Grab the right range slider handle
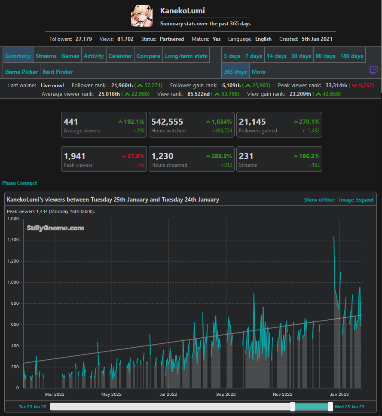The height and width of the screenshot is (416, 382). click(x=330, y=407)
